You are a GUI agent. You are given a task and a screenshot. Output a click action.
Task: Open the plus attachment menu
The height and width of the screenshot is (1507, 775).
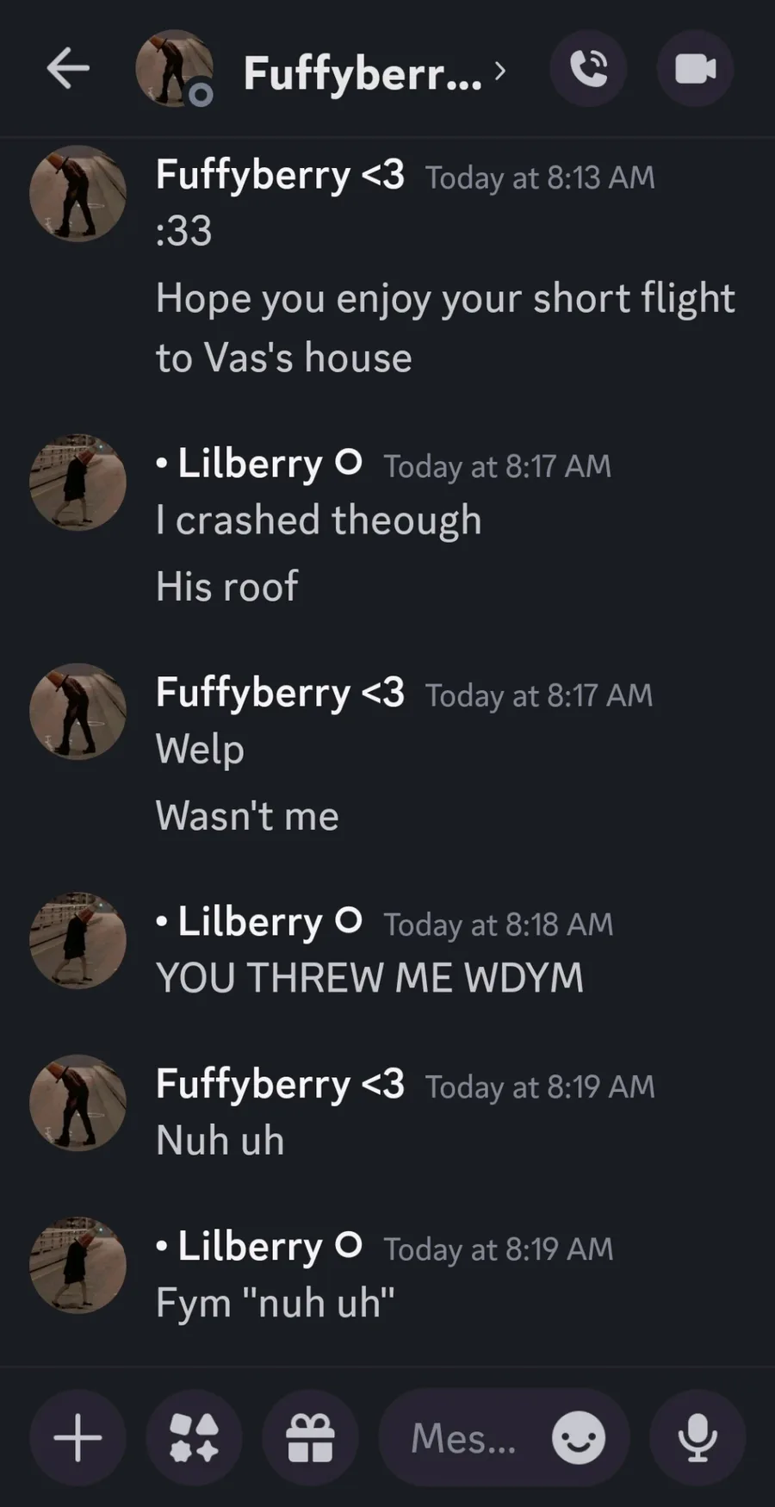[77, 1437]
